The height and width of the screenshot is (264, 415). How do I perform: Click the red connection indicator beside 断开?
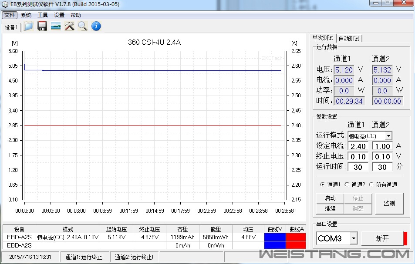point(405,238)
